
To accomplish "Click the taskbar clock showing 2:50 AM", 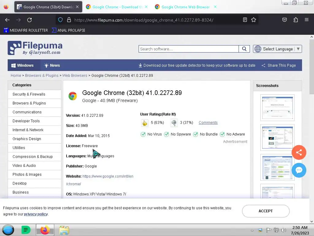I will (x=300, y=230).
